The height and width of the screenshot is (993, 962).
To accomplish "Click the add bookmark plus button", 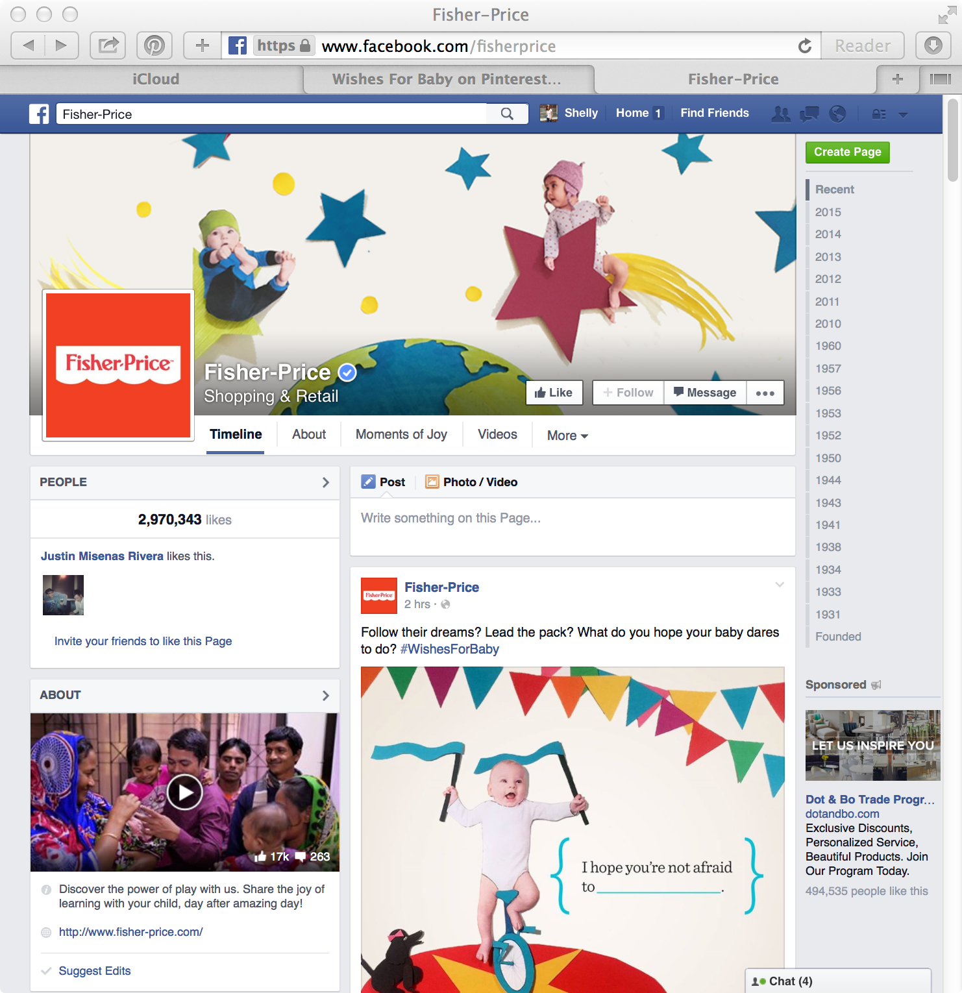I will click(202, 45).
